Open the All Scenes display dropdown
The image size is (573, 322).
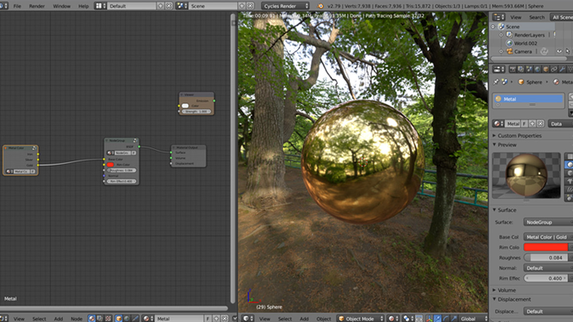coord(561,17)
